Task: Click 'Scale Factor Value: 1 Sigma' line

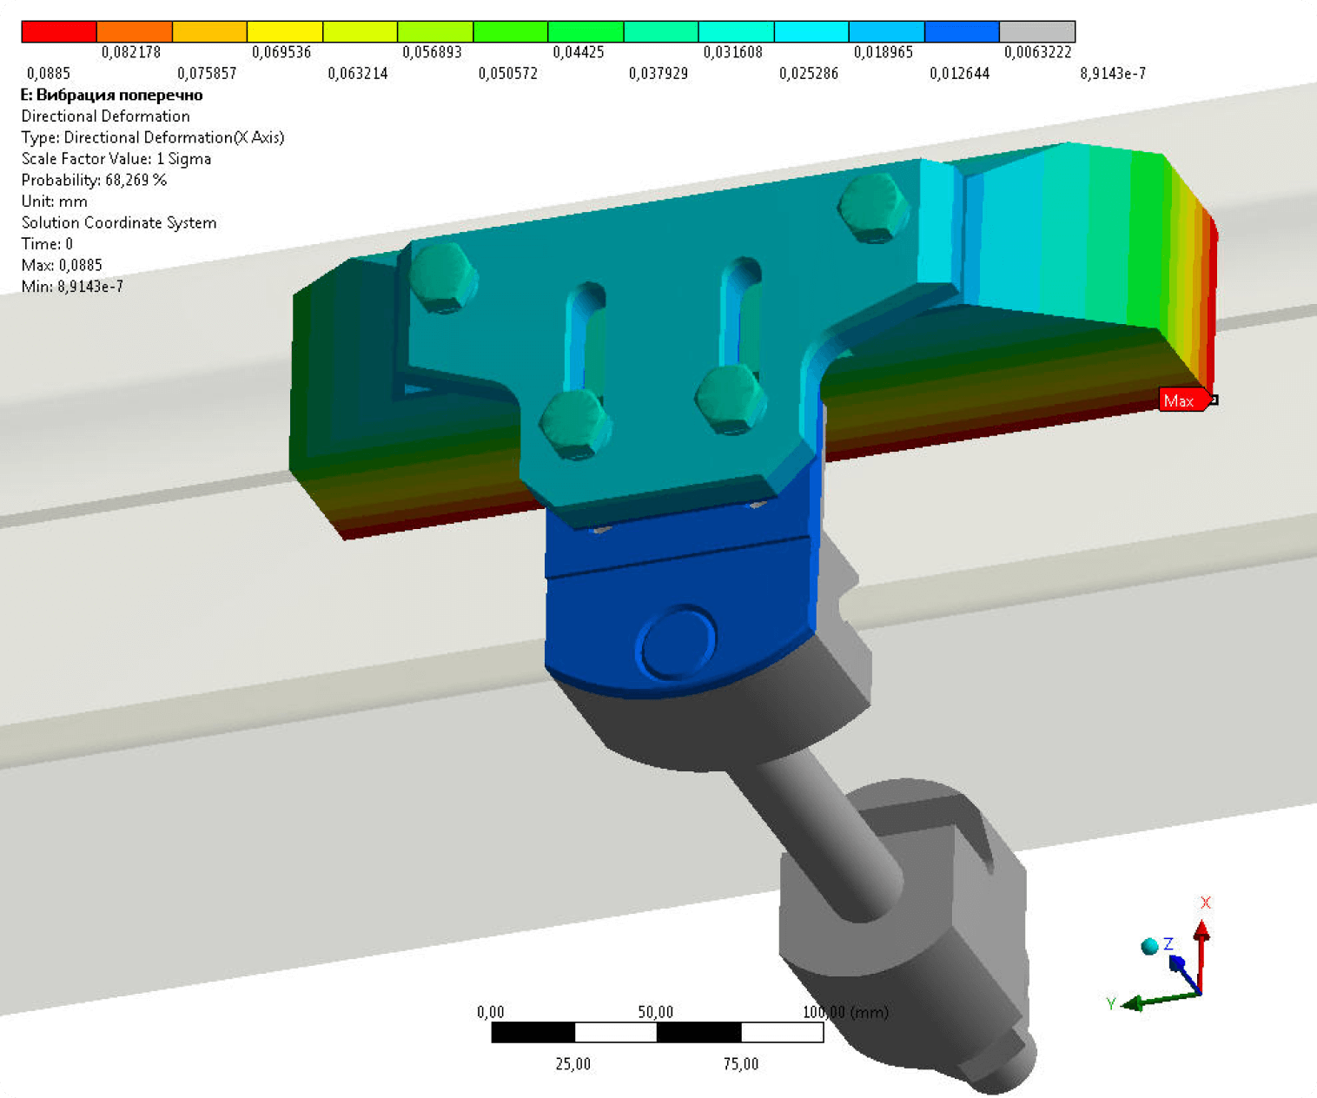Action: [116, 159]
